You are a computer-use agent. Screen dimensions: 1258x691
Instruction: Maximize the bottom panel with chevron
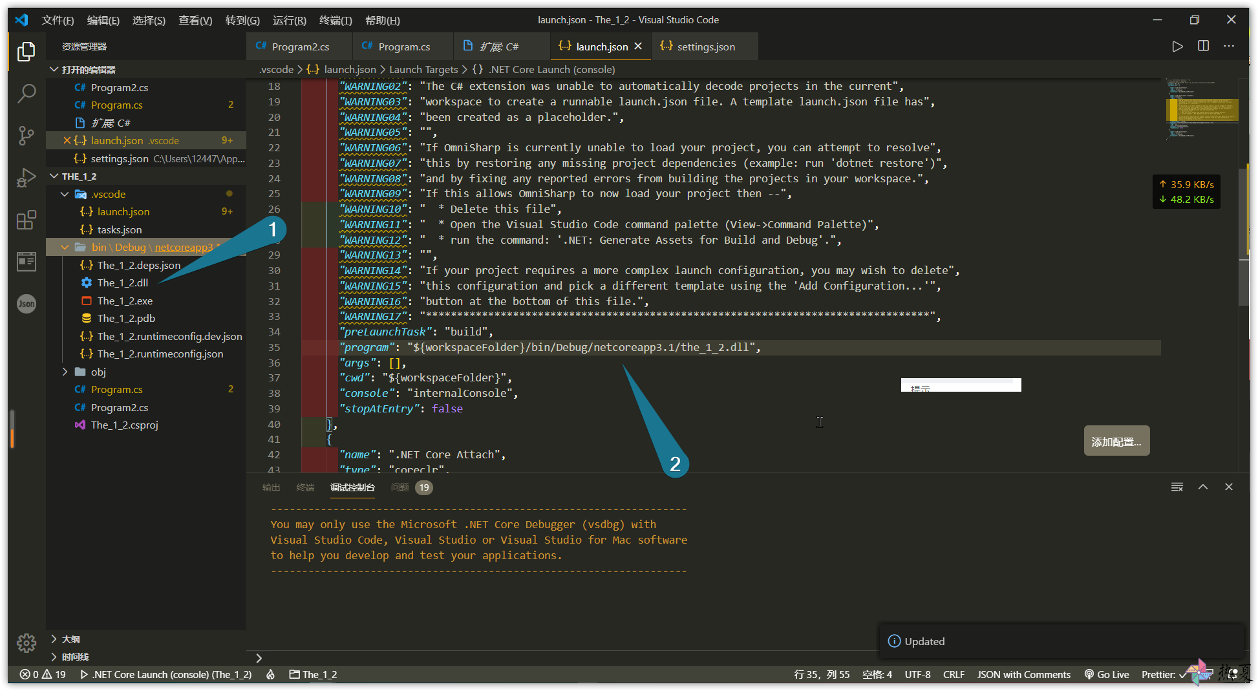tap(1202, 487)
